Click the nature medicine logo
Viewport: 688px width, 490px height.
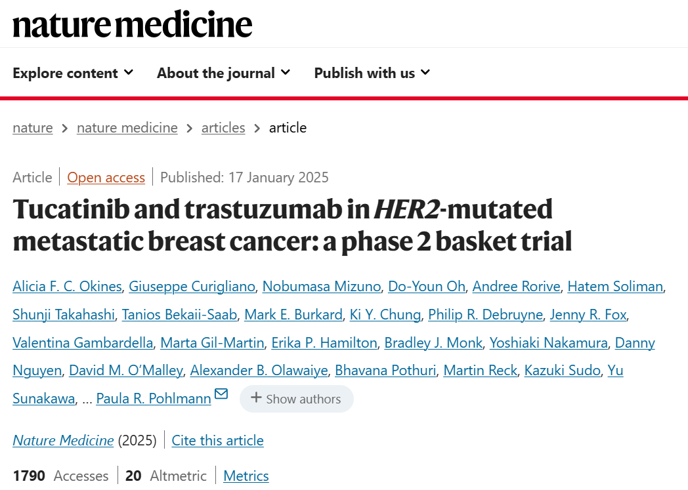click(x=133, y=24)
